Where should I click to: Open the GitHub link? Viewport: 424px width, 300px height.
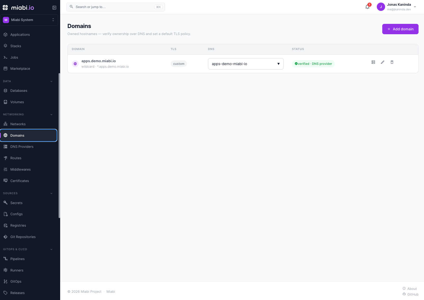pyautogui.click(x=411, y=294)
